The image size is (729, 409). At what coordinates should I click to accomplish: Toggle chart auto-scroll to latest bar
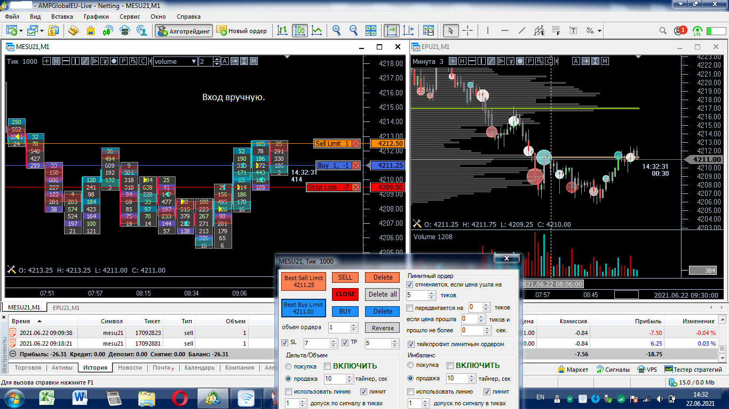pyautogui.click(x=391, y=31)
